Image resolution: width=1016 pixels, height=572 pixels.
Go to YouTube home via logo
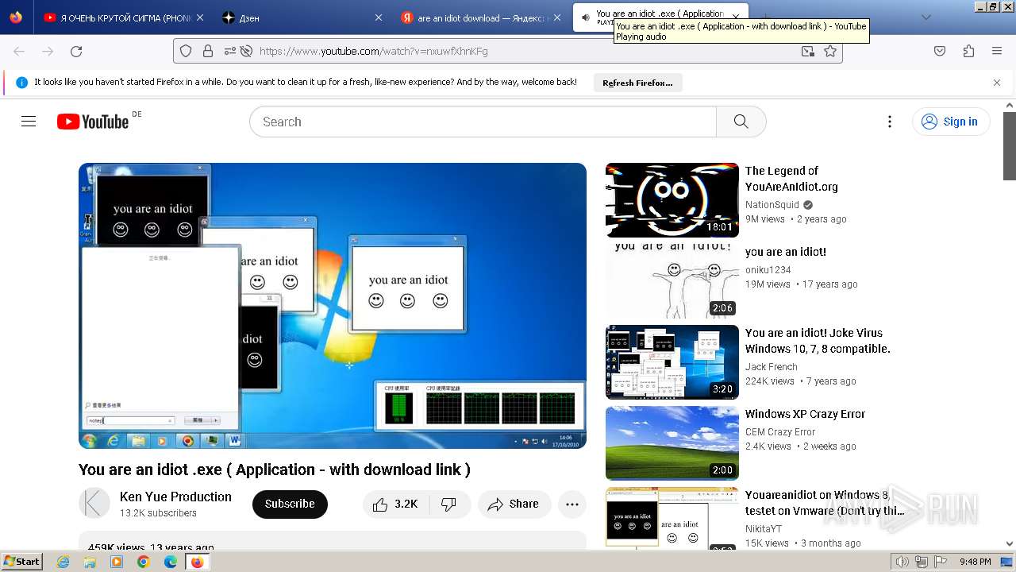[x=93, y=122]
